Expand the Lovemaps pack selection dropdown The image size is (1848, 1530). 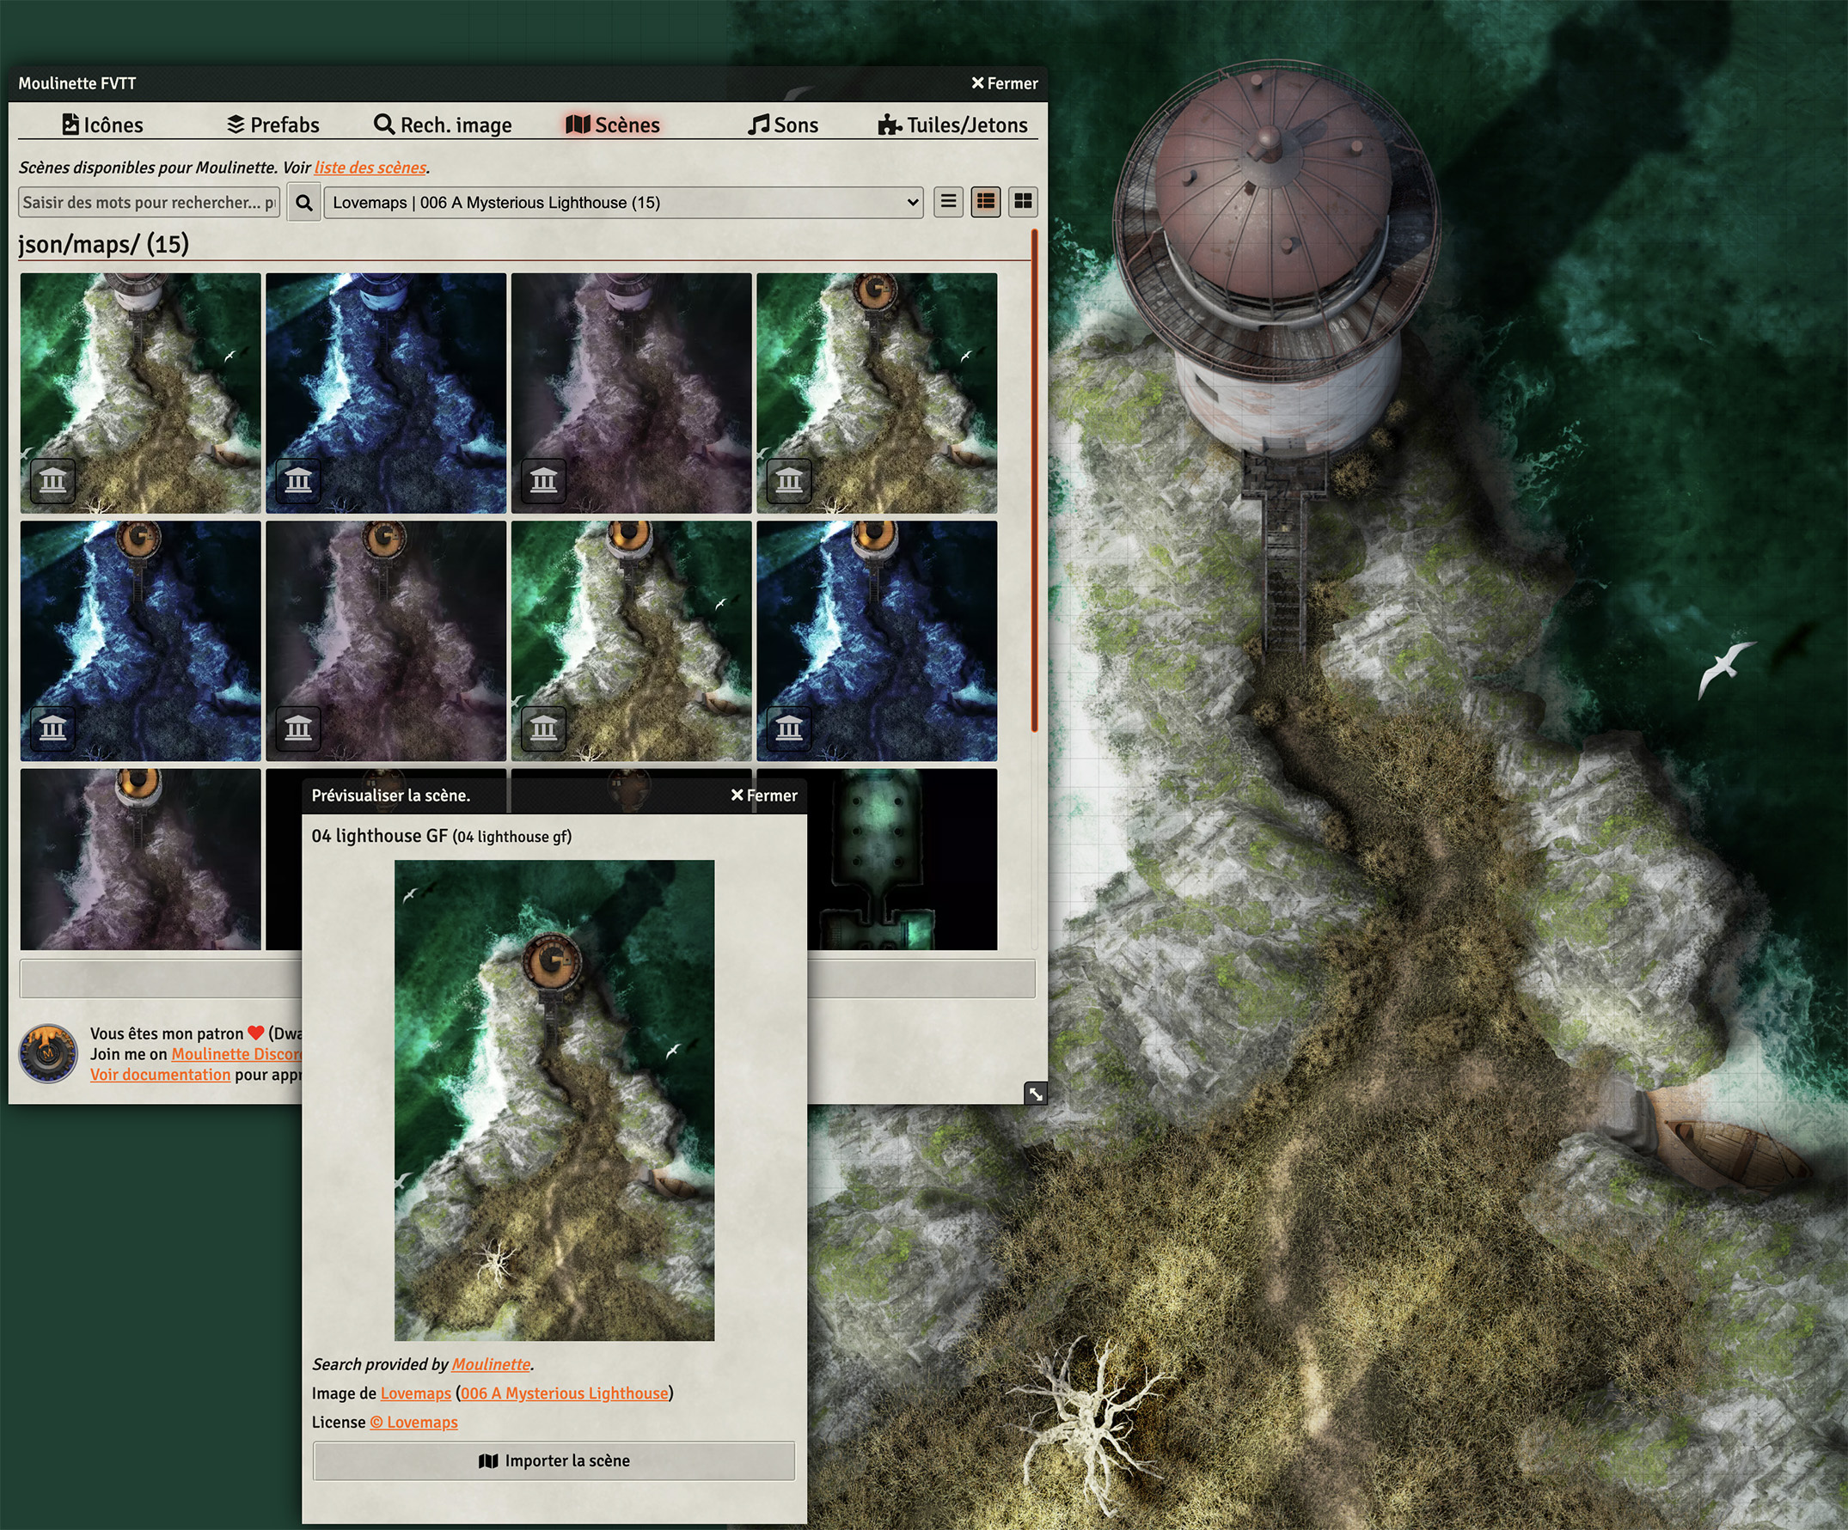pyautogui.click(x=623, y=202)
